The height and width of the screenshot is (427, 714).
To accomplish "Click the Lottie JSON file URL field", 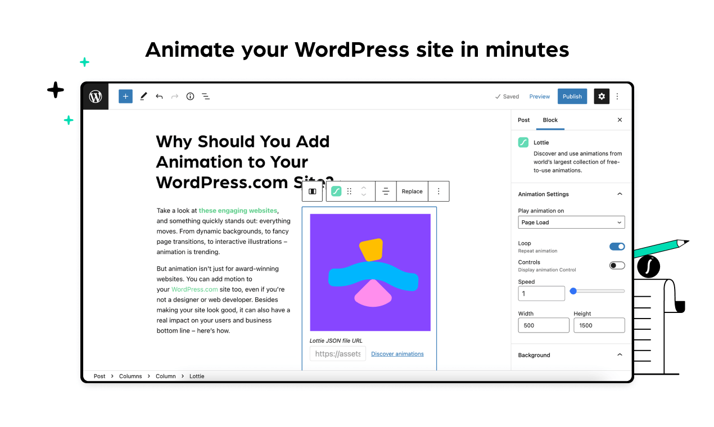I will click(338, 354).
